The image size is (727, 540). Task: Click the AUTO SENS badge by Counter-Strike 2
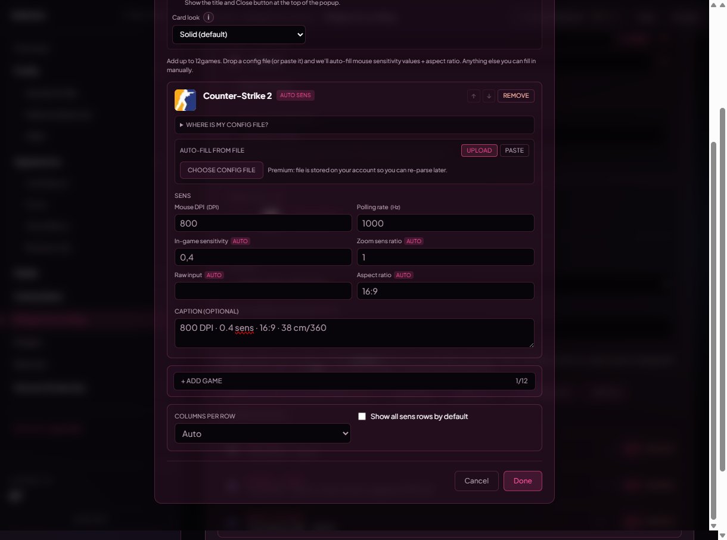(x=296, y=95)
